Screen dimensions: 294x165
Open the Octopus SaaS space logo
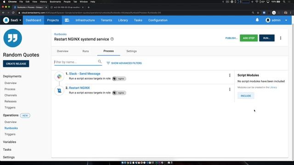tap(6, 20)
